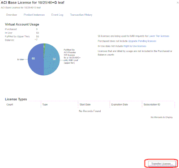This screenshot has height=168, width=179.
Task: Click the No Records Found message
Action: (90, 111)
